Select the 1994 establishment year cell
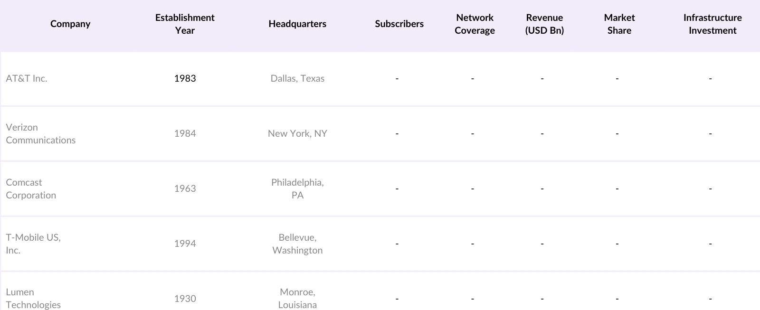The width and height of the screenshot is (760, 310). [185, 244]
